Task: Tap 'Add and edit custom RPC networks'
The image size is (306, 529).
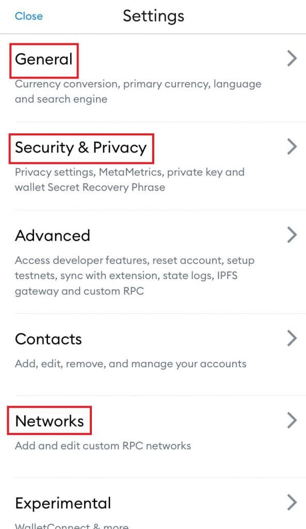Action: [103, 446]
